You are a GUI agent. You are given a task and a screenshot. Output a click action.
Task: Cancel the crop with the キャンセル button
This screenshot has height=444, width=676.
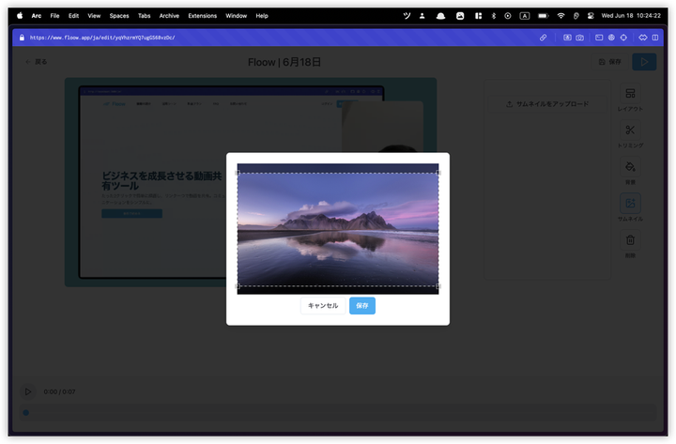323,305
